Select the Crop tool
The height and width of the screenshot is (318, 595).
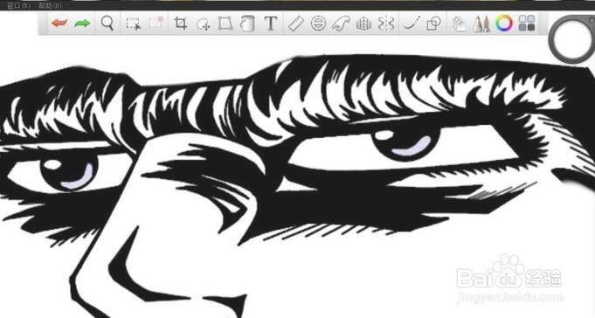[180, 24]
